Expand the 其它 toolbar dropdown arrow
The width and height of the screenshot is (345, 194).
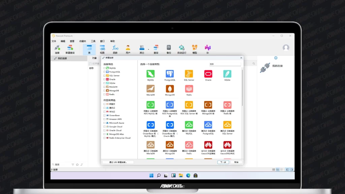coord(148,50)
